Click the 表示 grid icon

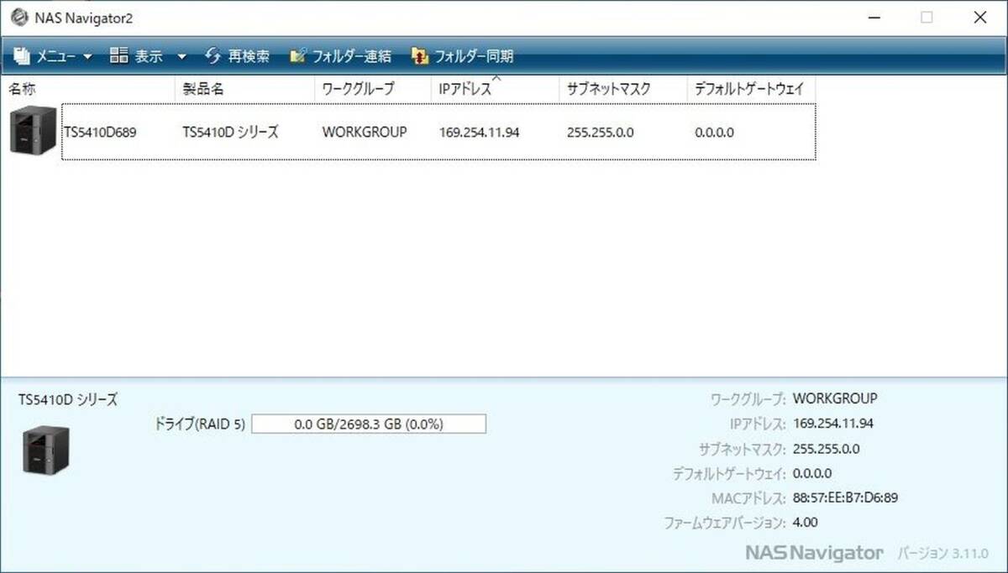point(118,56)
